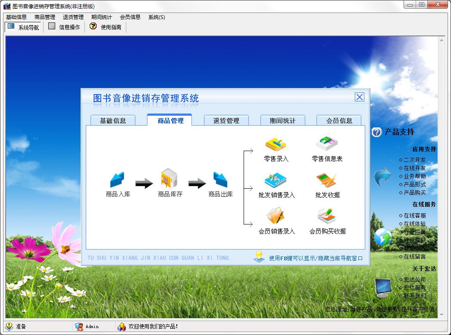Open the 基础信息 menu
This screenshot has width=451, height=335.
pos(16,17)
